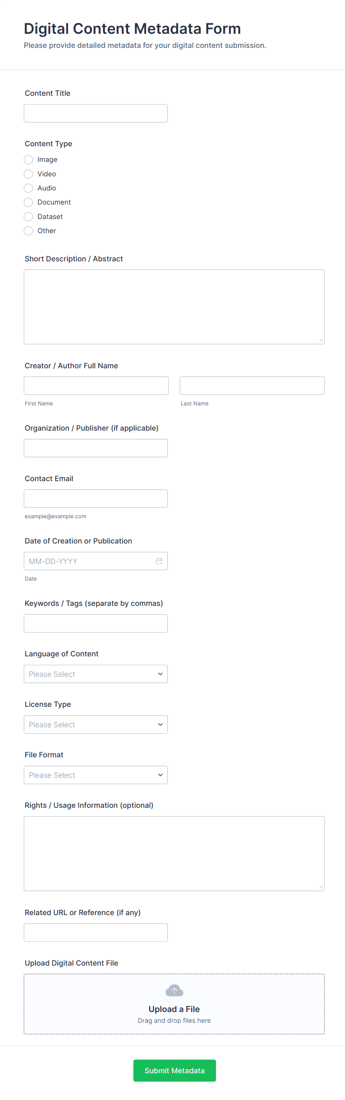This screenshot has height=1100, width=345.
Task: Choose Dataset content type
Action: (x=29, y=216)
